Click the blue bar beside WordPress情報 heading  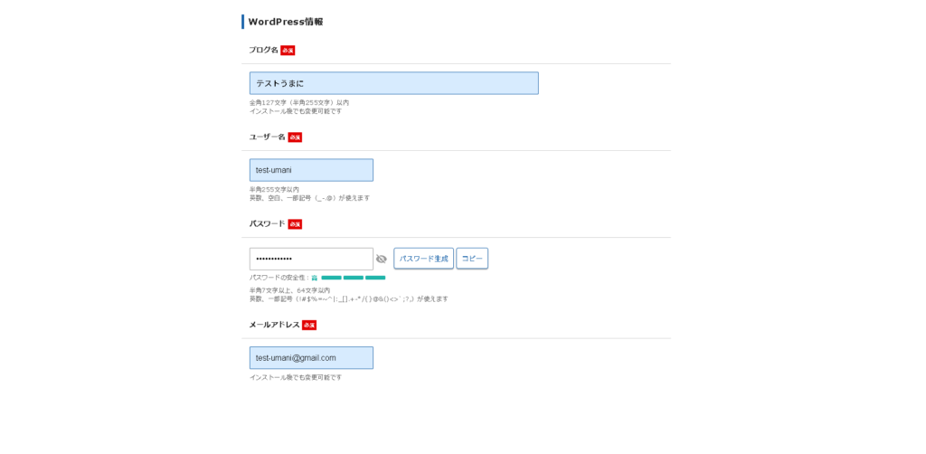point(242,22)
